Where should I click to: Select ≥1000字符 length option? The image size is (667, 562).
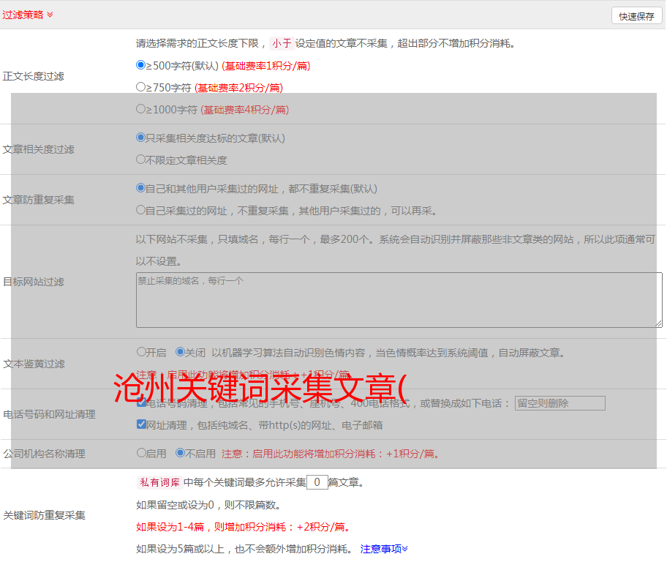141,109
